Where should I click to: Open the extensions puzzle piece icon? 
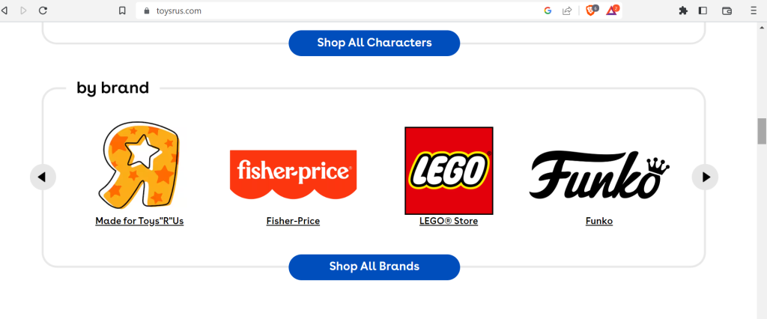point(683,10)
